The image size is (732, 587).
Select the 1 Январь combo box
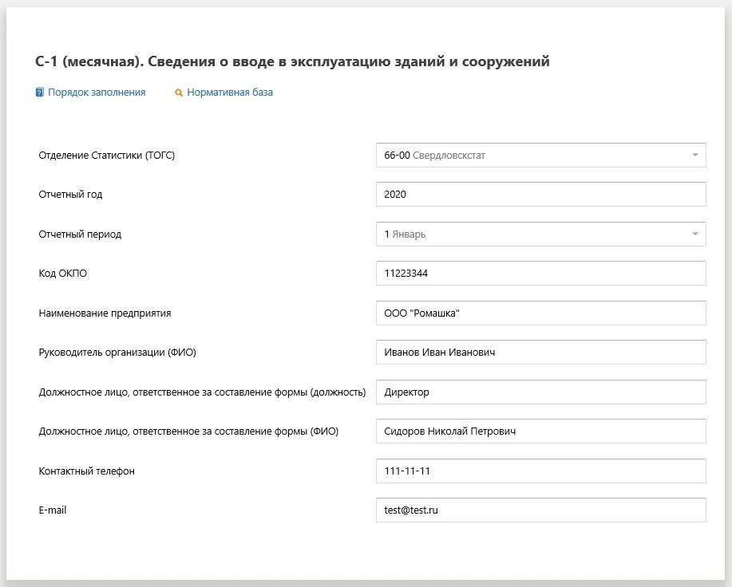point(541,234)
